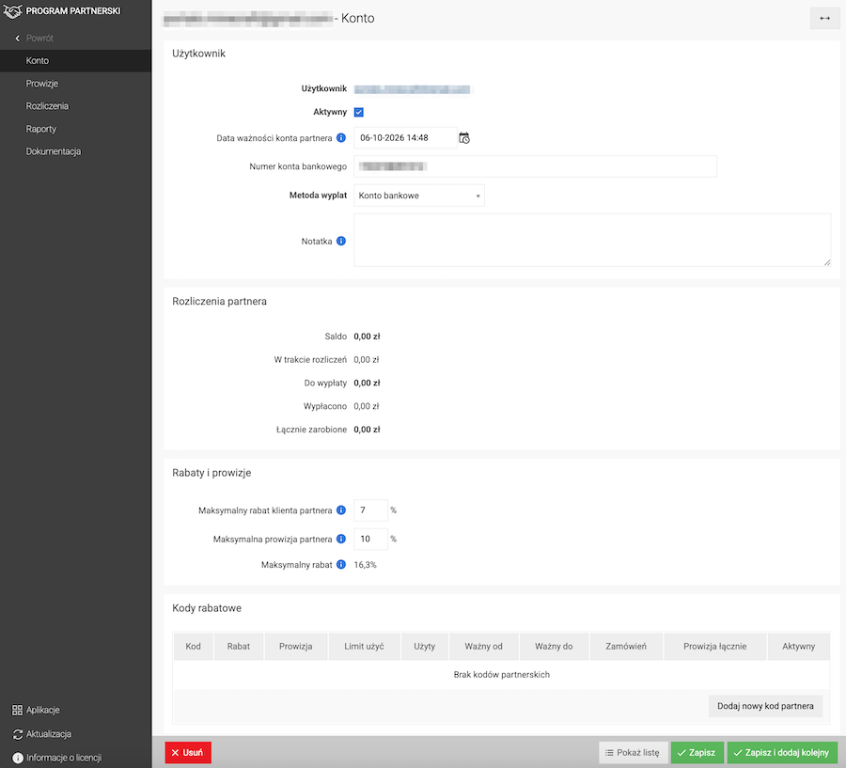Click the Notatka resize handle corner
846x768 pixels.
point(827,262)
